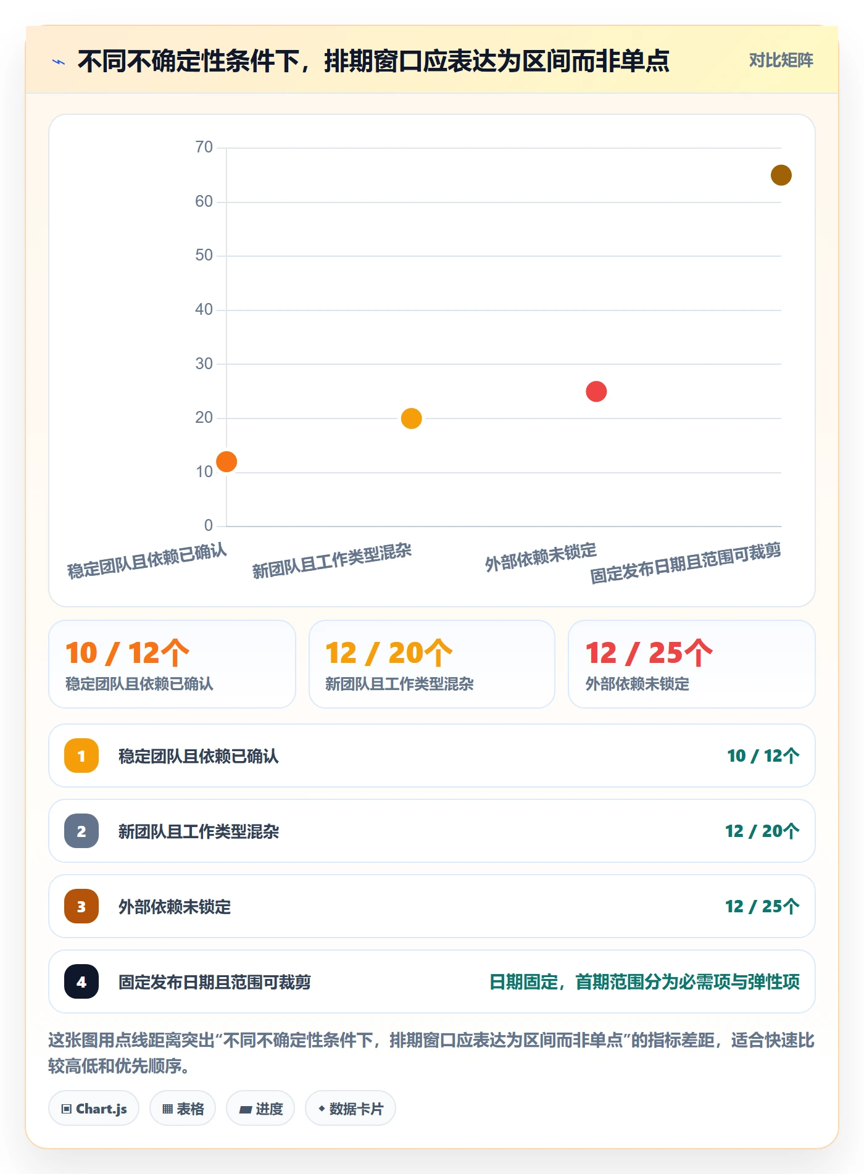Click green value 12 / 20个 in row two
Screen dimensions: 864x1174
click(762, 831)
